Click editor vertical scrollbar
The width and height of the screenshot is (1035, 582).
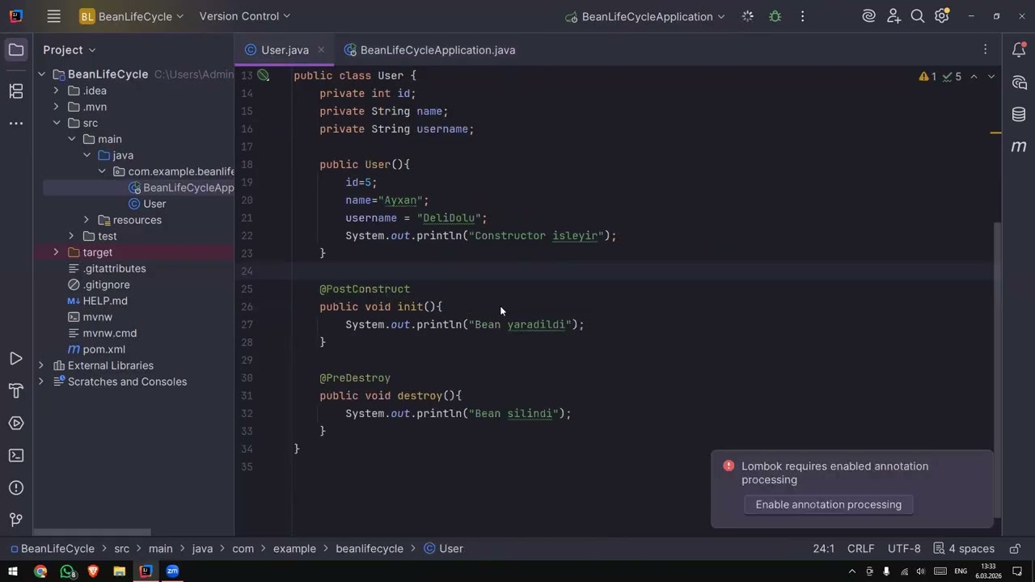click(x=997, y=372)
